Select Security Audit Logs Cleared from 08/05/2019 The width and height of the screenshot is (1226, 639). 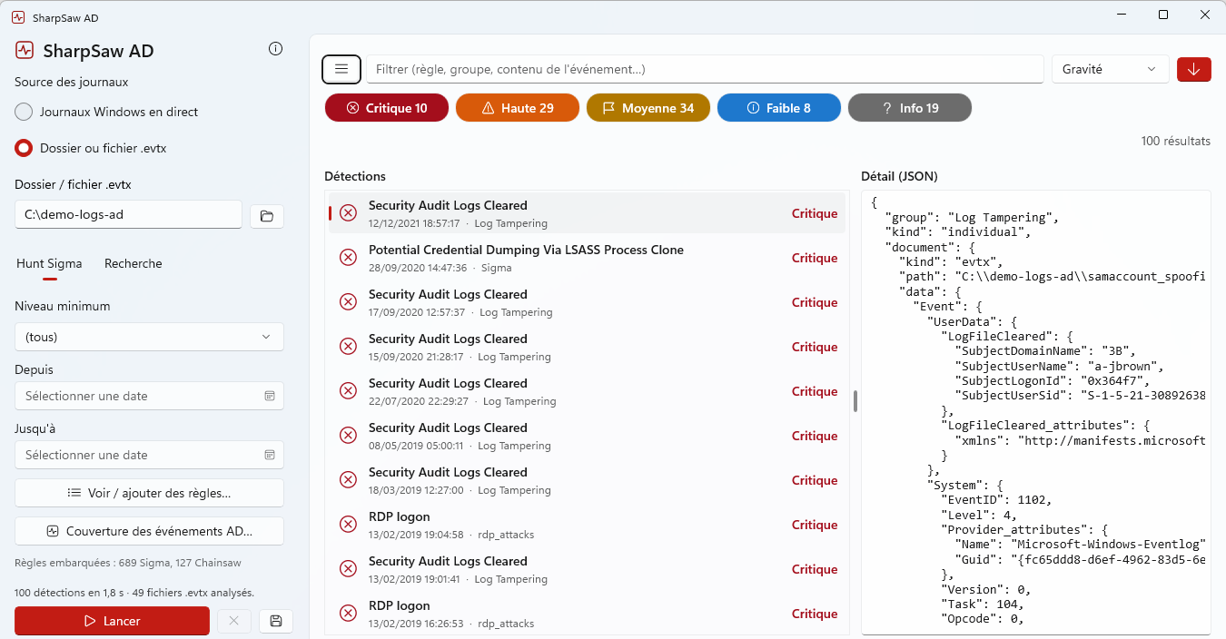click(587, 436)
